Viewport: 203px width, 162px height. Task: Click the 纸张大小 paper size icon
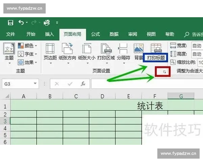pyautogui.click(x=87, y=49)
